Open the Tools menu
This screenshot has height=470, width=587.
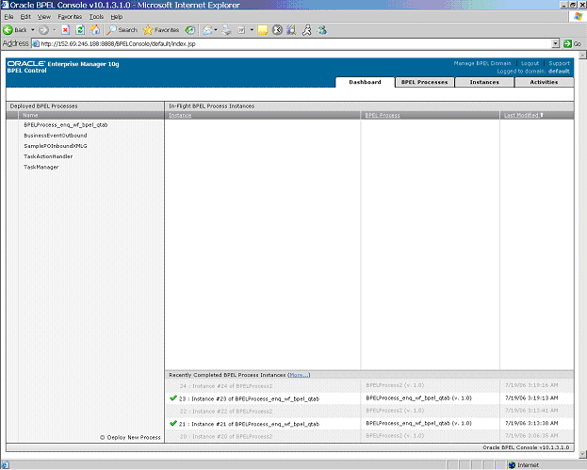(96, 17)
